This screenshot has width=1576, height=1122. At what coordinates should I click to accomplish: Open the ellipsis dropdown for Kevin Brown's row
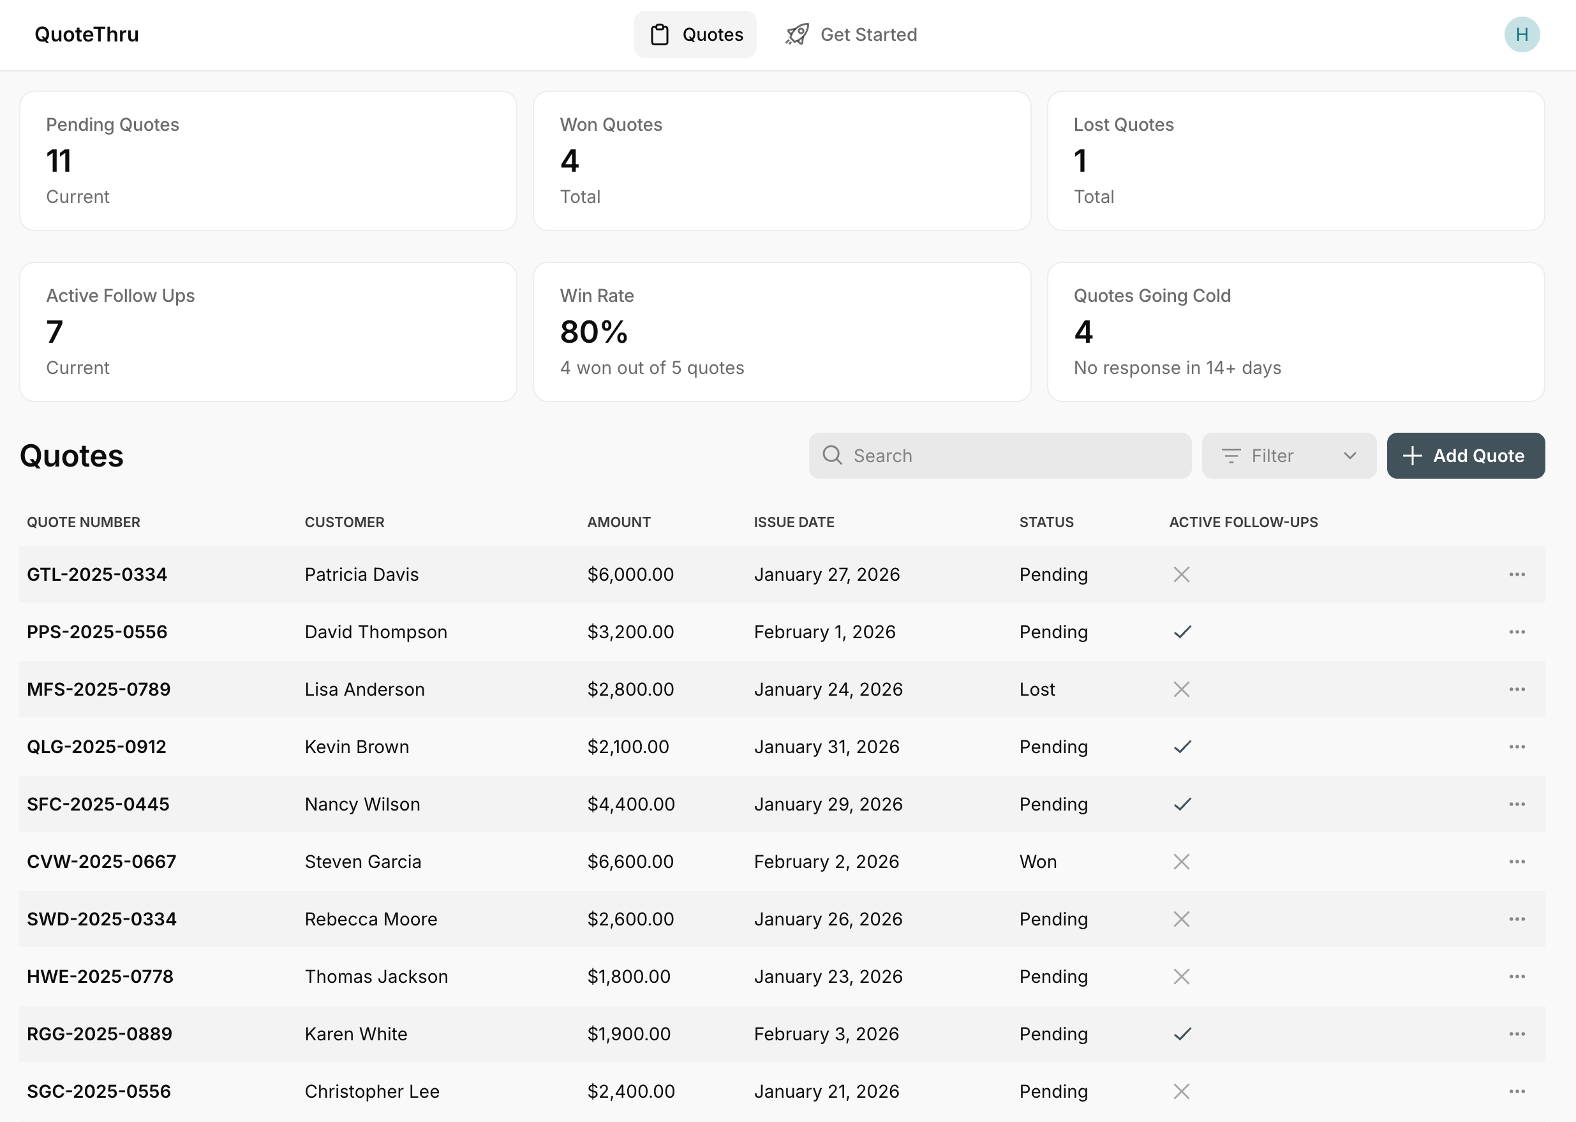click(x=1517, y=746)
